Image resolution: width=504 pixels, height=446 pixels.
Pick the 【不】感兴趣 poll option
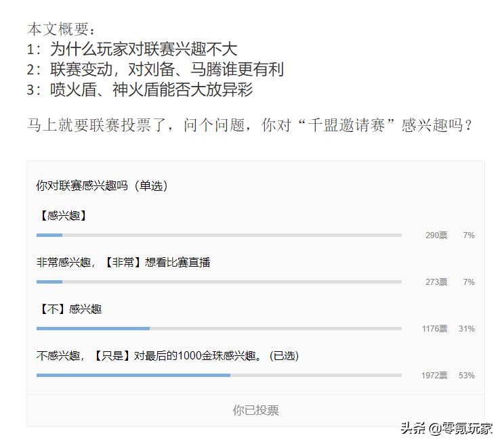pos(70,309)
